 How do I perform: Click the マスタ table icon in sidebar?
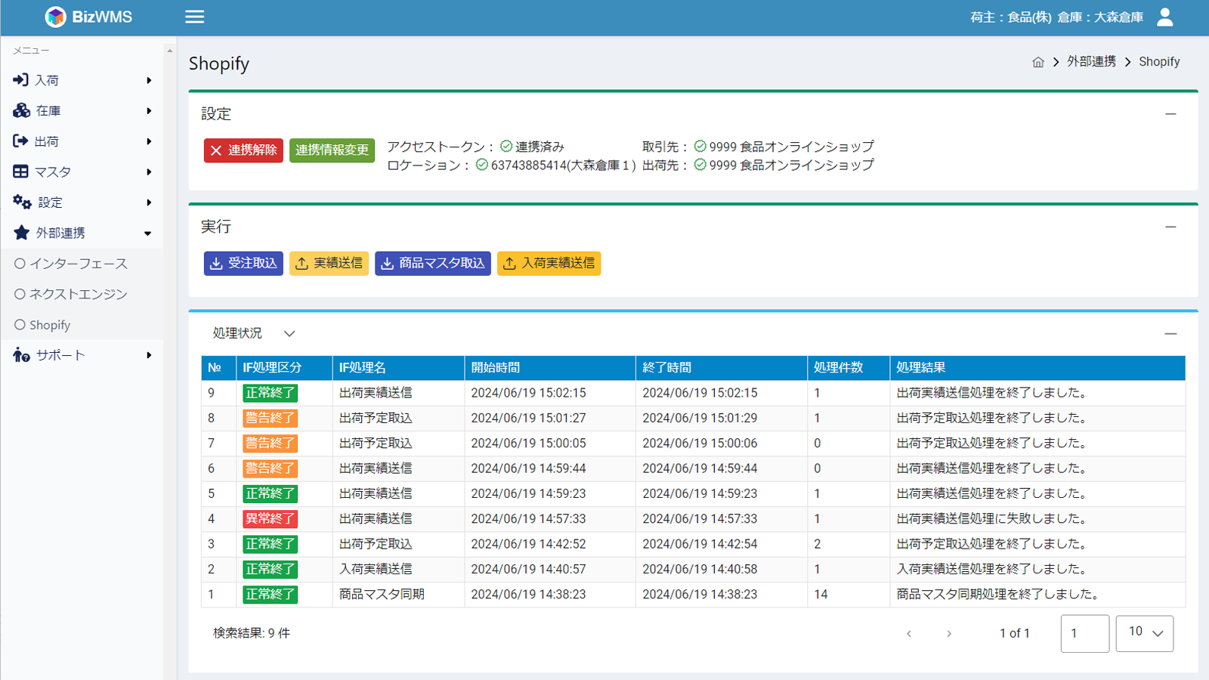[x=20, y=172]
